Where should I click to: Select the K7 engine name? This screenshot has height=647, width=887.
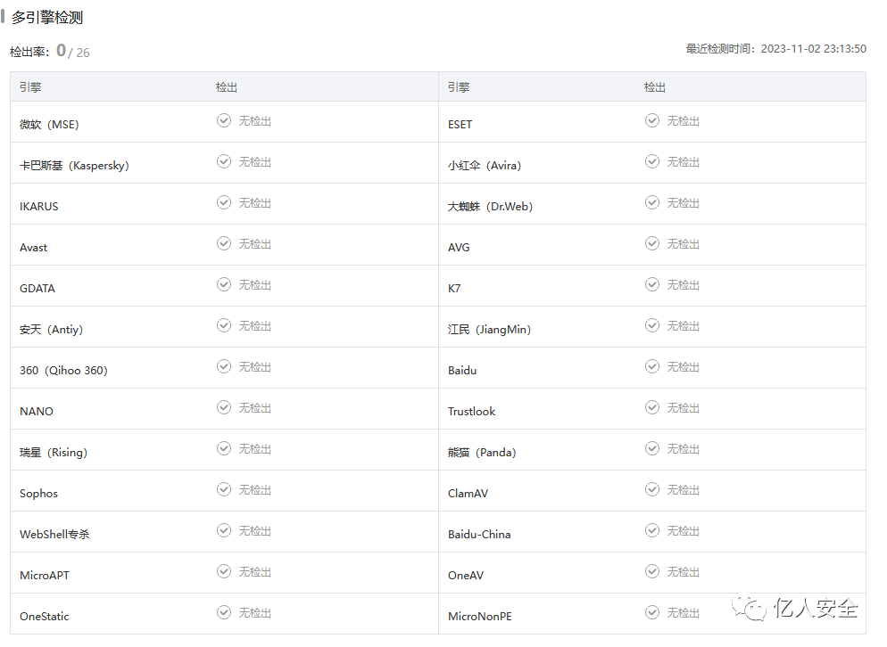pos(454,288)
